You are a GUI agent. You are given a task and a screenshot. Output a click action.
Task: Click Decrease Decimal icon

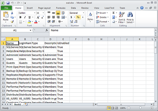[x=76, y=22]
